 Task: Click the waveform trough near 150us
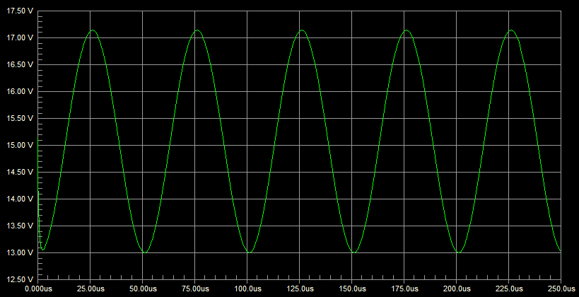coord(354,252)
